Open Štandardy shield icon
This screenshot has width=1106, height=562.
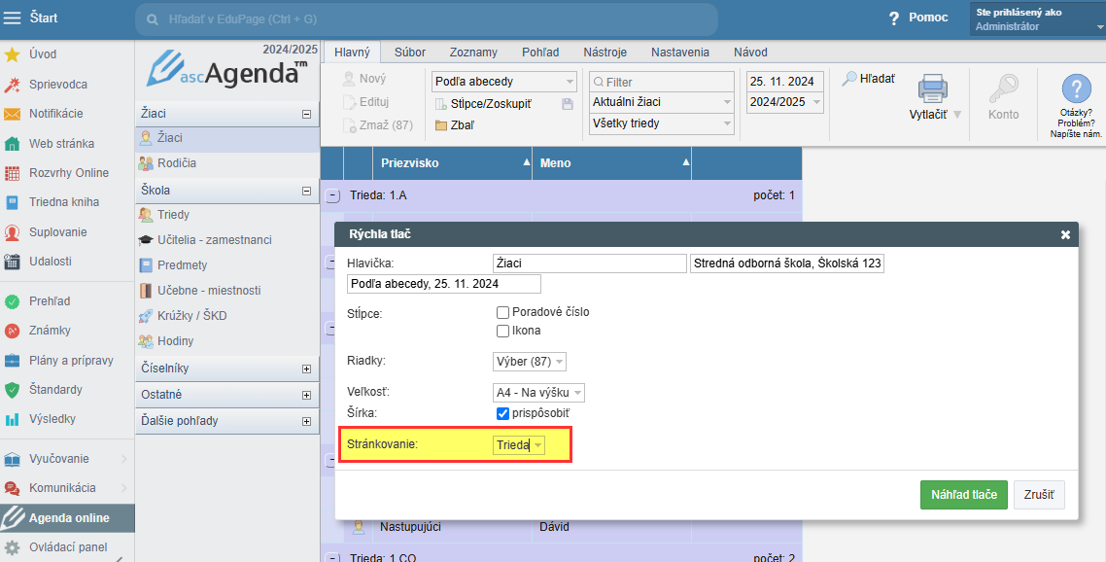click(12, 390)
